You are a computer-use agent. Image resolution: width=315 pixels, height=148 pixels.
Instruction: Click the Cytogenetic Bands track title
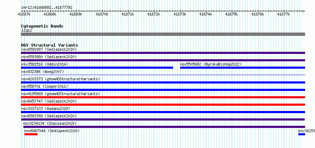pos(42,26)
